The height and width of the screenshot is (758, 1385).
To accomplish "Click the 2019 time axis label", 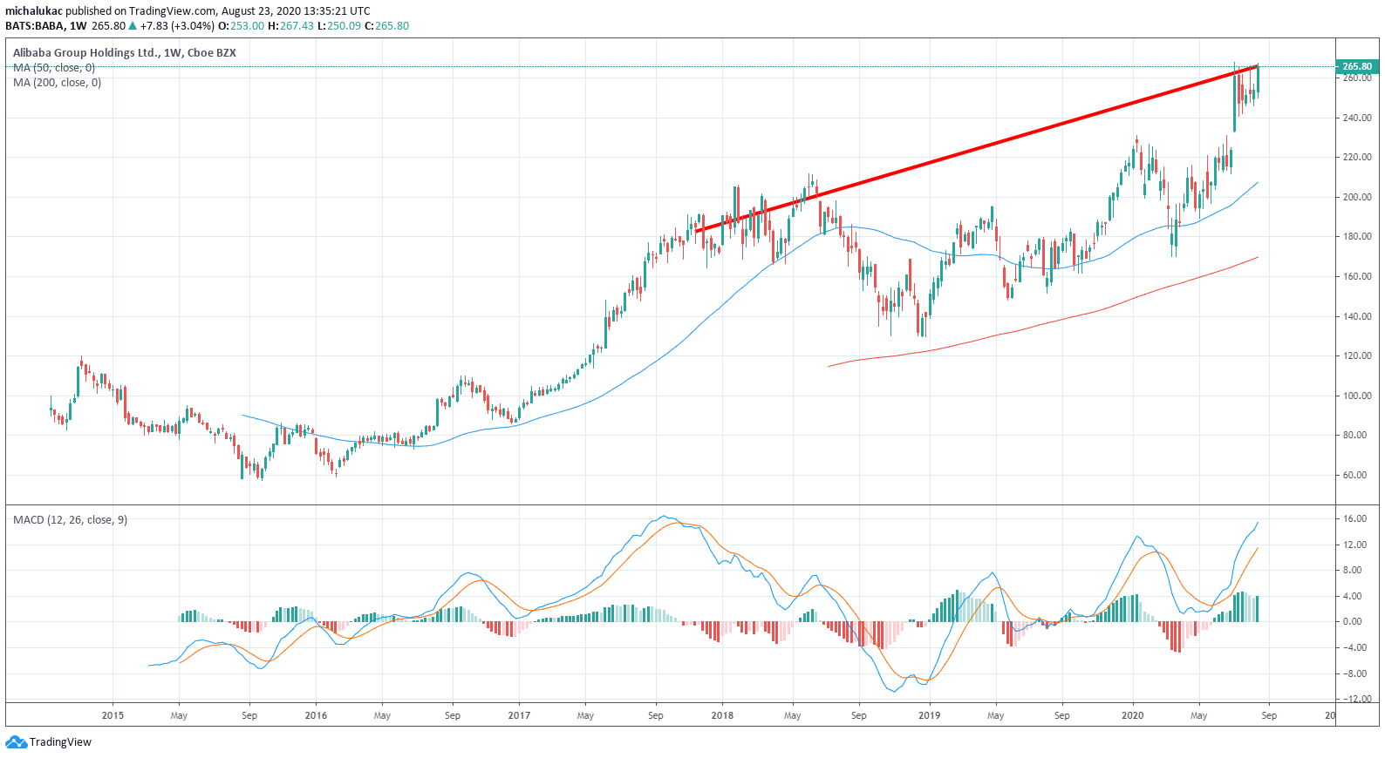I will [x=930, y=715].
